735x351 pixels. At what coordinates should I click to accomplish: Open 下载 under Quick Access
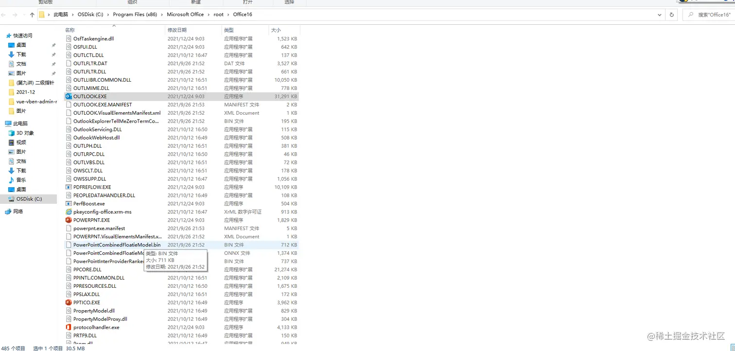pos(21,54)
